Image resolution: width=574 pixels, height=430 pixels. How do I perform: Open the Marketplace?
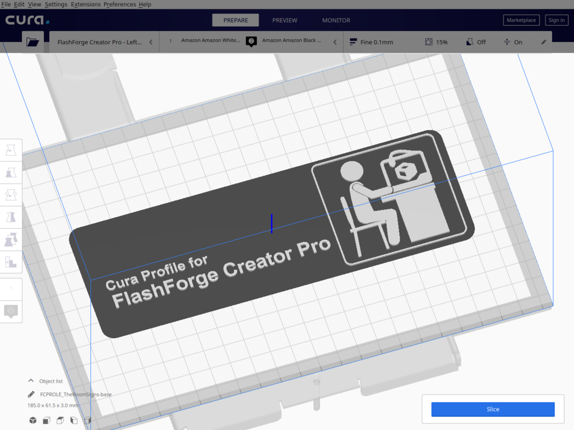pos(521,20)
